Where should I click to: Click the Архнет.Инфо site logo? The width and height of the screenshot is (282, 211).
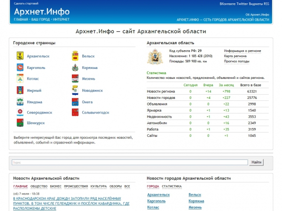click(42, 11)
